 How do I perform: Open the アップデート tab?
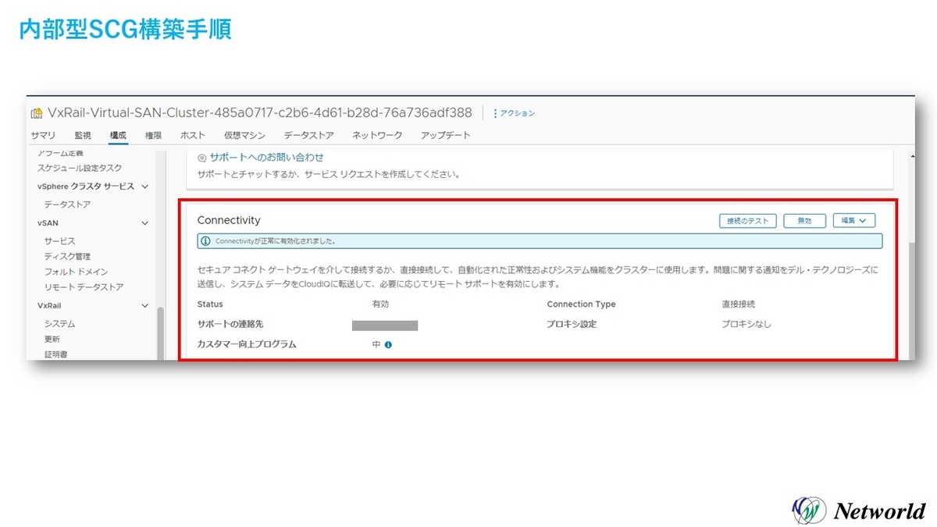(445, 135)
